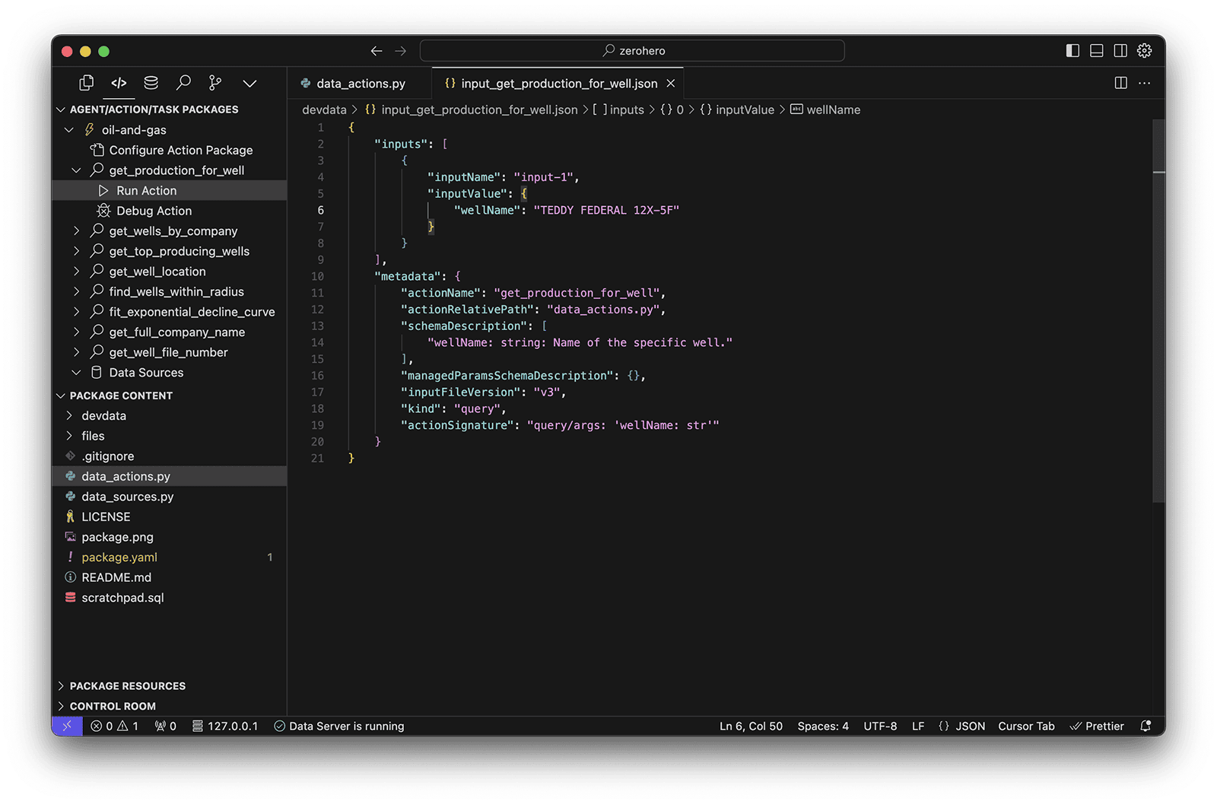
Task: Expand the devdata folder
Action: coord(103,416)
